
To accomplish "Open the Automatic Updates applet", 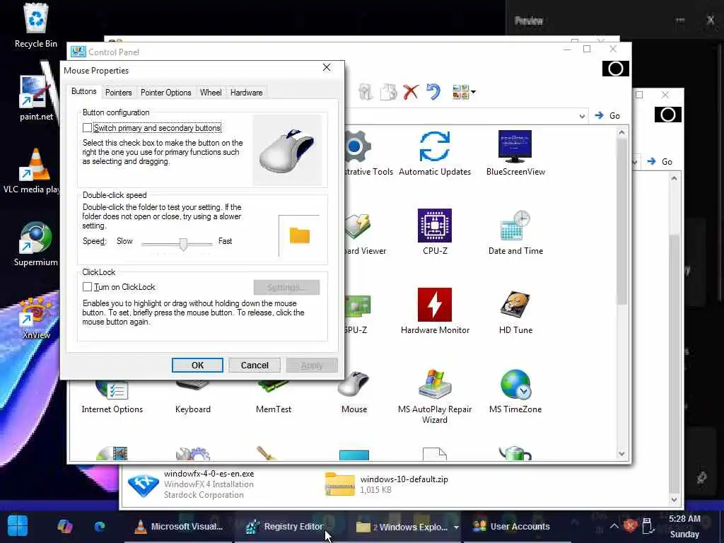I will (435, 153).
